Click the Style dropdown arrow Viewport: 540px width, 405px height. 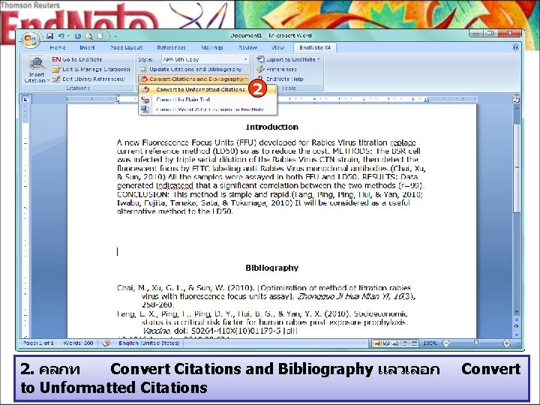[x=245, y=59]
